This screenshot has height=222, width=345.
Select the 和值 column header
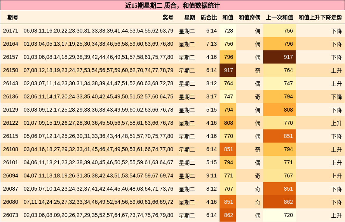(228, 17)
